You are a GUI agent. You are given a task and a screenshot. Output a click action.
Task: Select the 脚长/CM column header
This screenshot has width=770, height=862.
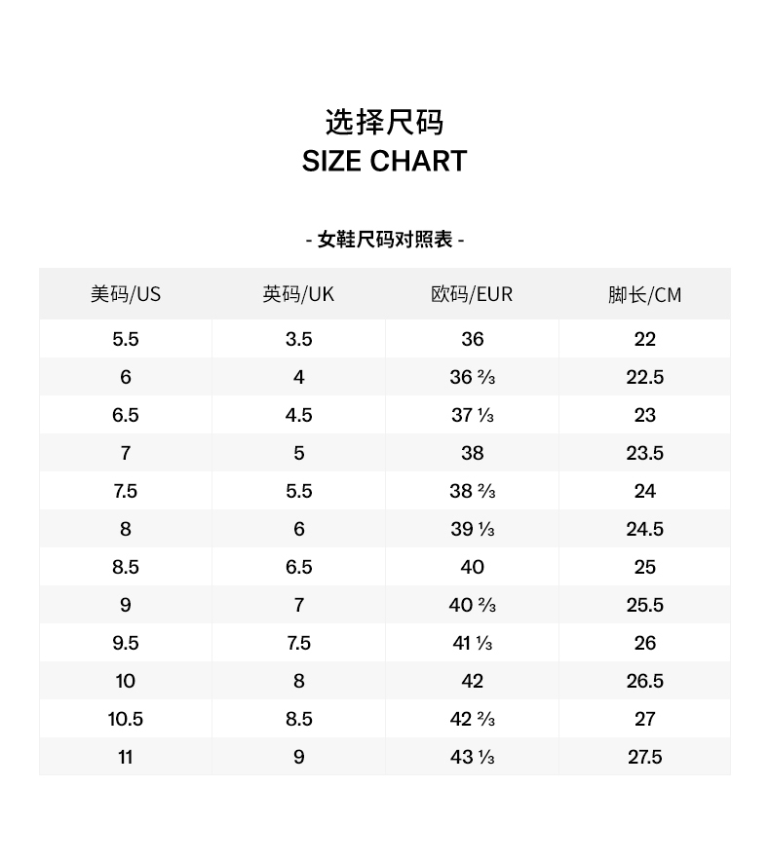coord(644,294)
